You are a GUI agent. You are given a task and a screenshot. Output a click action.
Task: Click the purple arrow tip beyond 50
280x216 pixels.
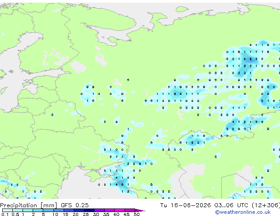(140, 210)
